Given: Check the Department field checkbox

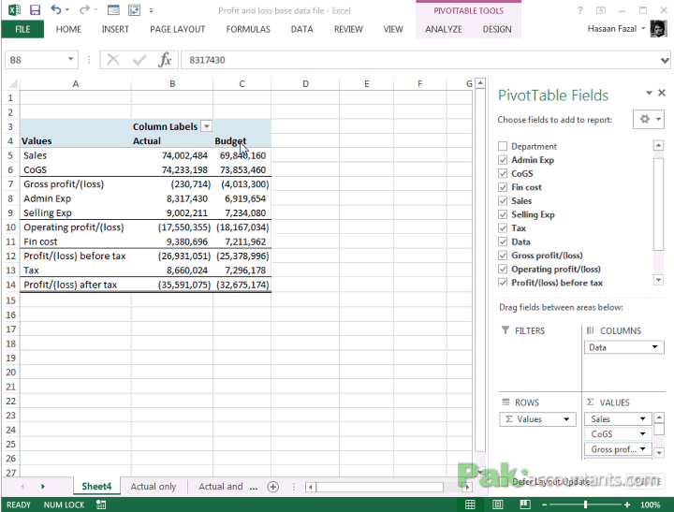Looking at the screenshot, I should click(x=503, y=146).
